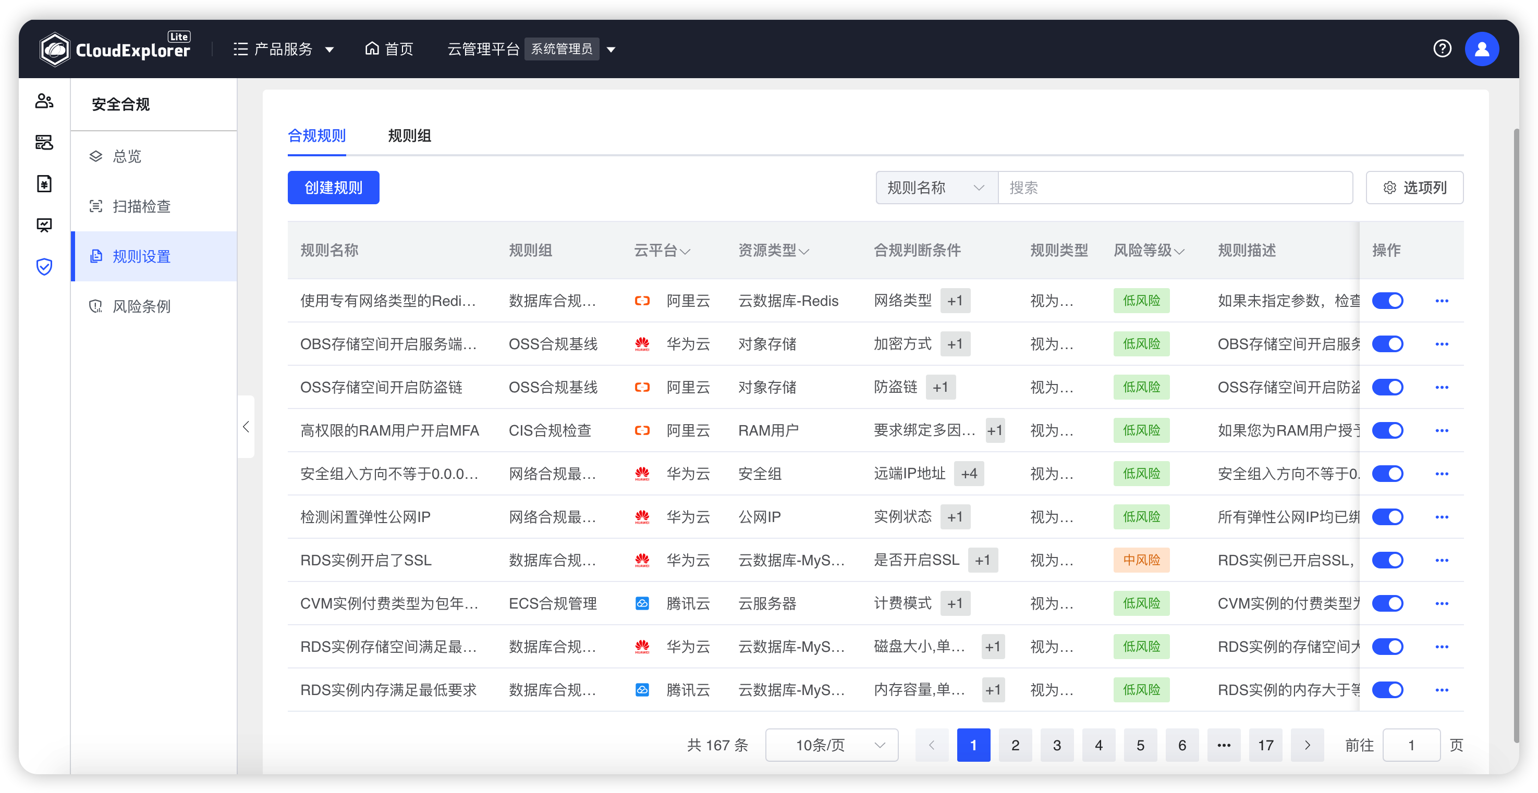
Task: Select the 合规规则 tab
Action: pos(316,135)
